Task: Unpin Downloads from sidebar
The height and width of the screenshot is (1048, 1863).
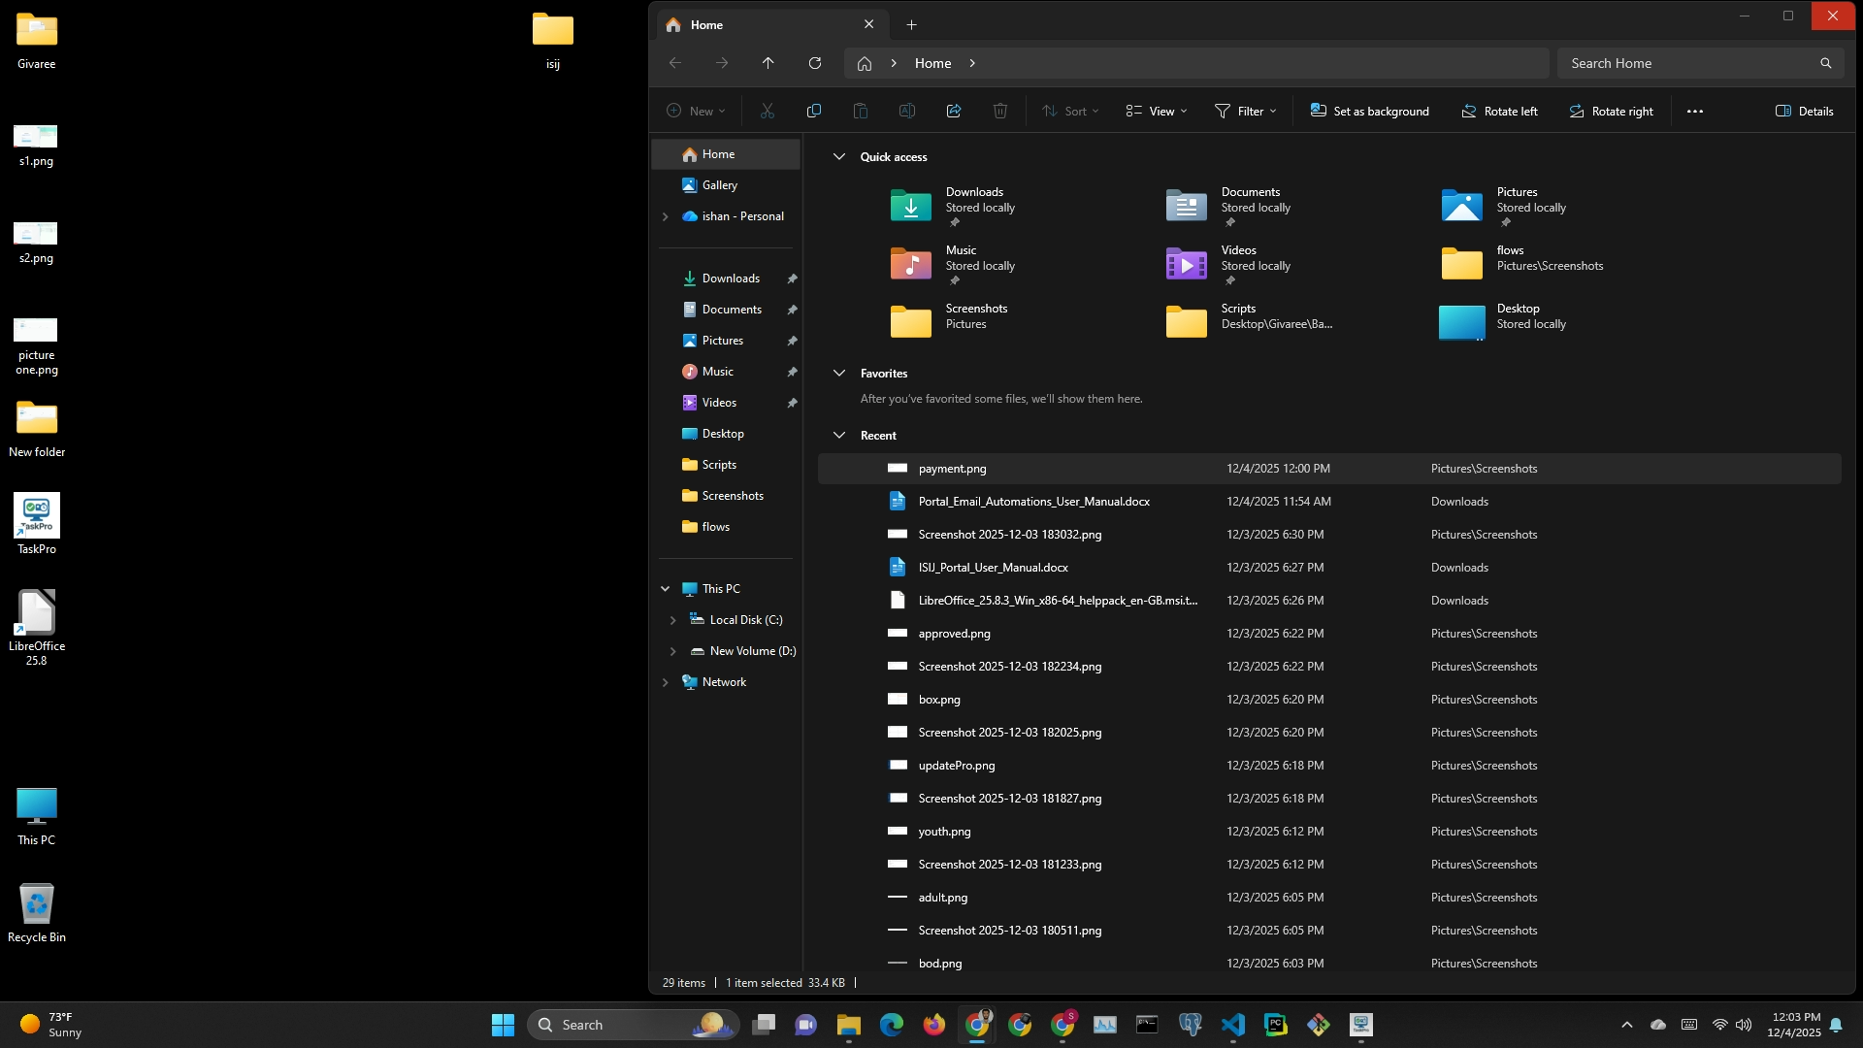Action: tap(792, 278)
